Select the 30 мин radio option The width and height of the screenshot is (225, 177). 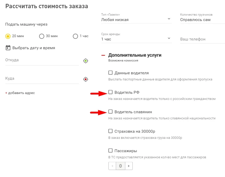(x=42, y=36)
